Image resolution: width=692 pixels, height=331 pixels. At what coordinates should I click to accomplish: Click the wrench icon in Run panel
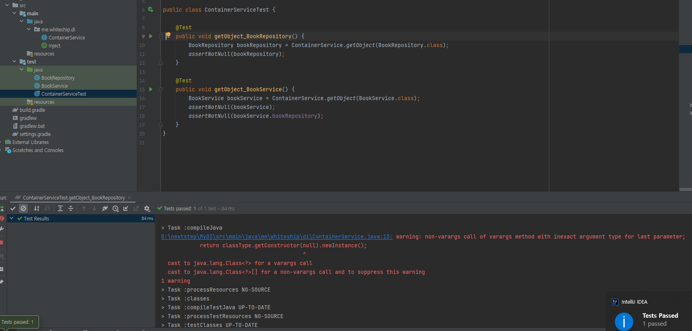tap(2, 229)
